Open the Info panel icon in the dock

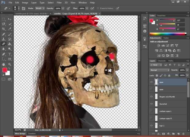[x=145, y=31]
